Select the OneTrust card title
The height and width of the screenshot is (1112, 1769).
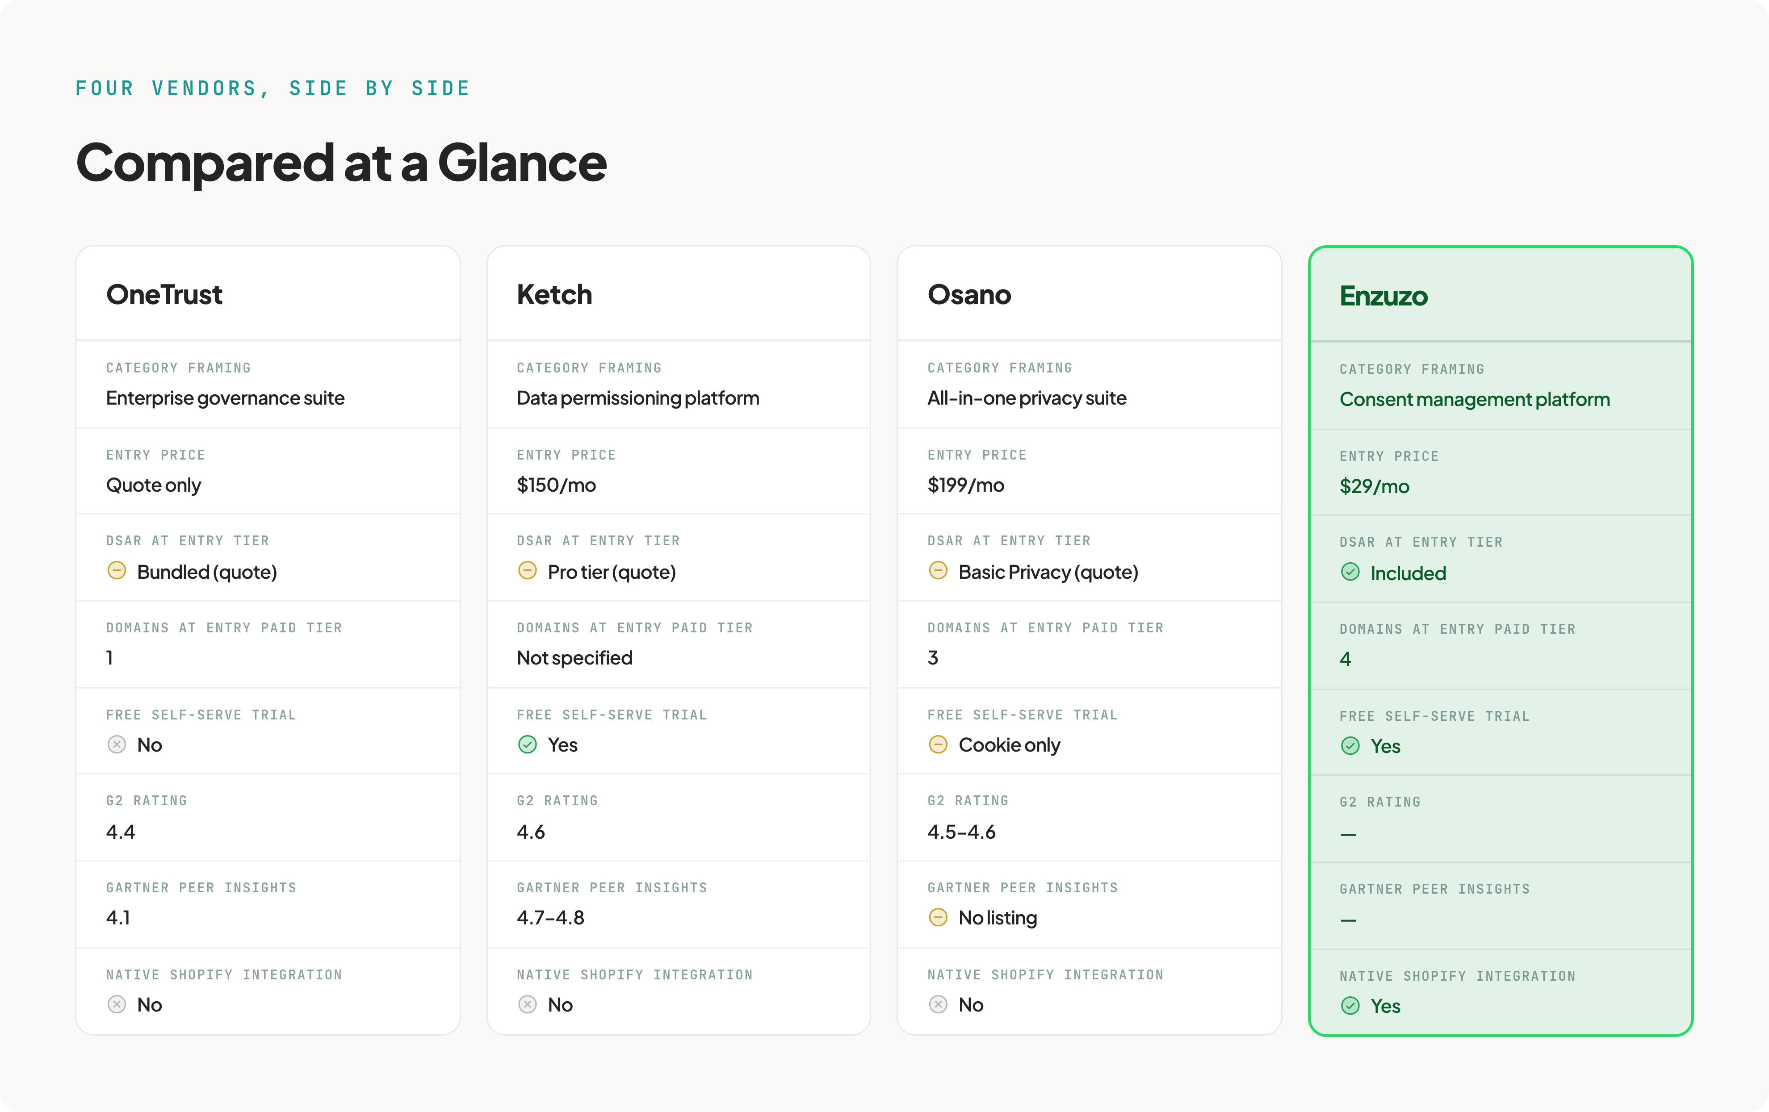click(164, 295)
